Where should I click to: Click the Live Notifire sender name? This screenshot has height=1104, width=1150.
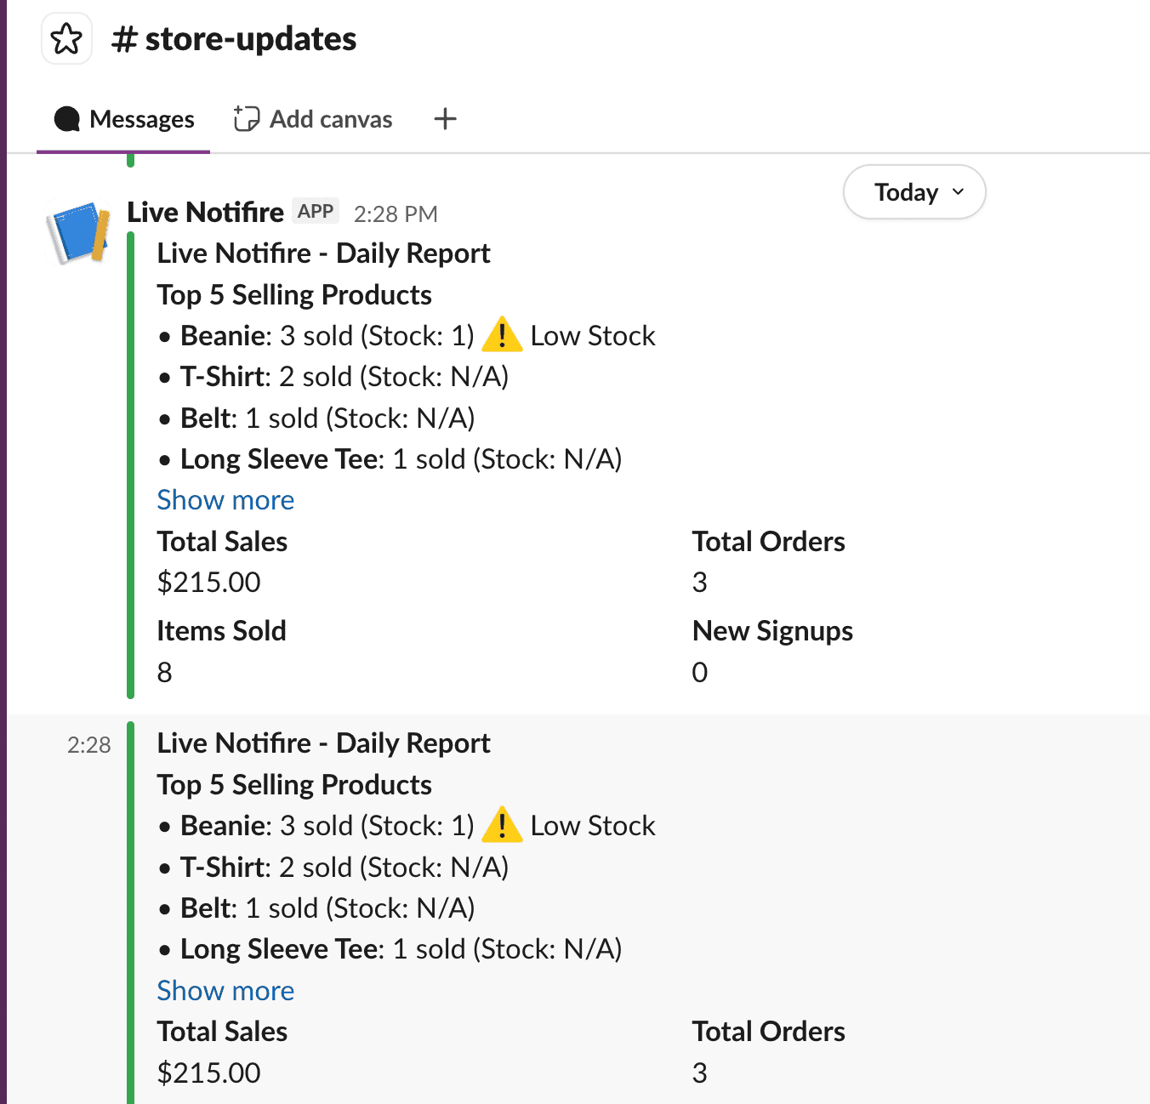[x=204, y=212]
